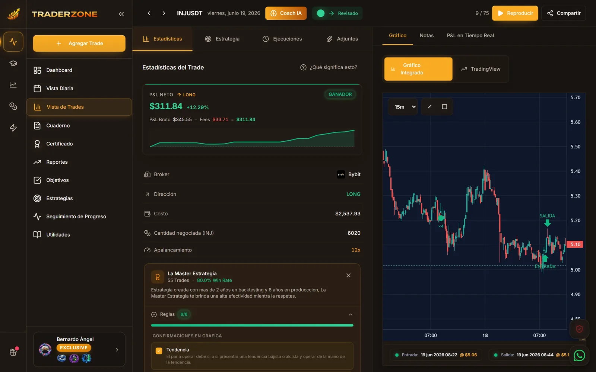This screenshot has height=372, width=596.
Task: Click the strategy ribbon badge icon
Action: pyautogui.click(x=158, y=277)
